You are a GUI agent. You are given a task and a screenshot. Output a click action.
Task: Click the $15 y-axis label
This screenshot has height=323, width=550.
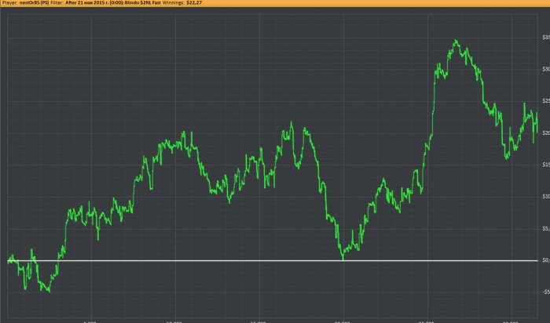coord(546,165)
